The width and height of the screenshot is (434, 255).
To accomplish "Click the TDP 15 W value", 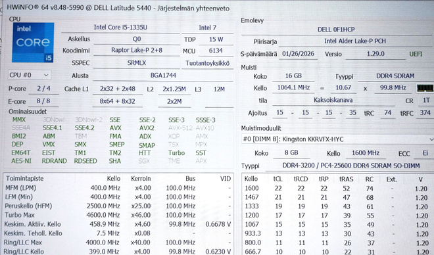I will pyautogui.click(x=216, y=39).
